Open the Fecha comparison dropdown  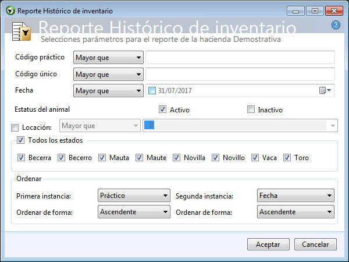[108, 91]
